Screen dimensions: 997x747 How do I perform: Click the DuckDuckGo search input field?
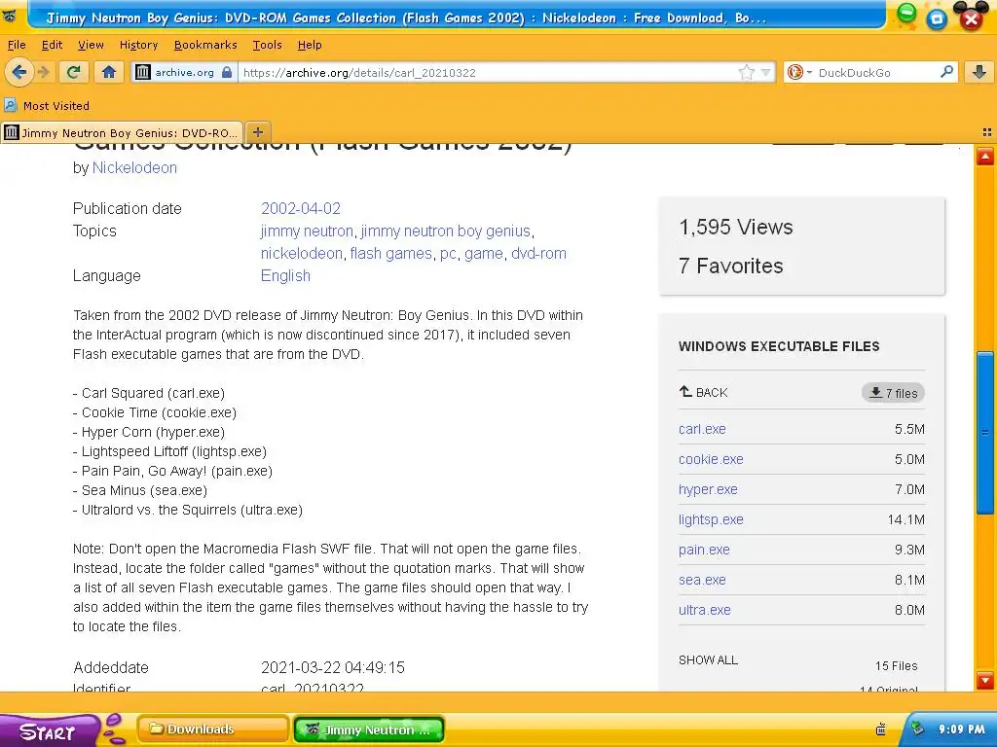875,72
